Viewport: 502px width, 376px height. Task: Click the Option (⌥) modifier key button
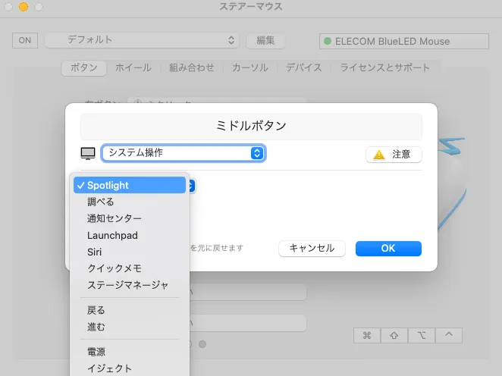(422, 335)
